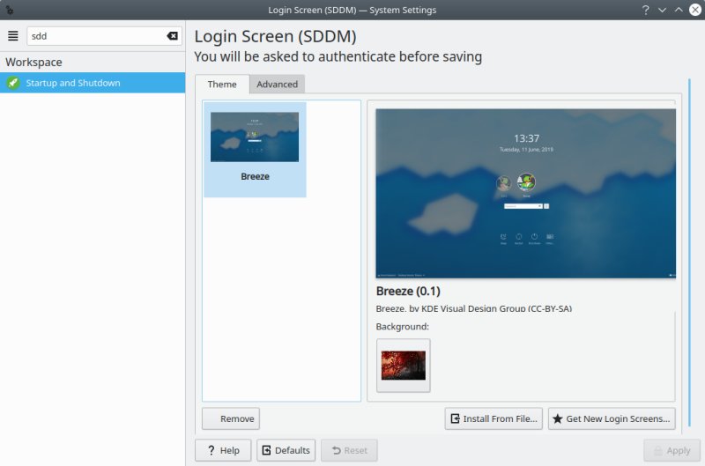Switch to the Advanced tab
705x466 pixels.
click(277, 85)
